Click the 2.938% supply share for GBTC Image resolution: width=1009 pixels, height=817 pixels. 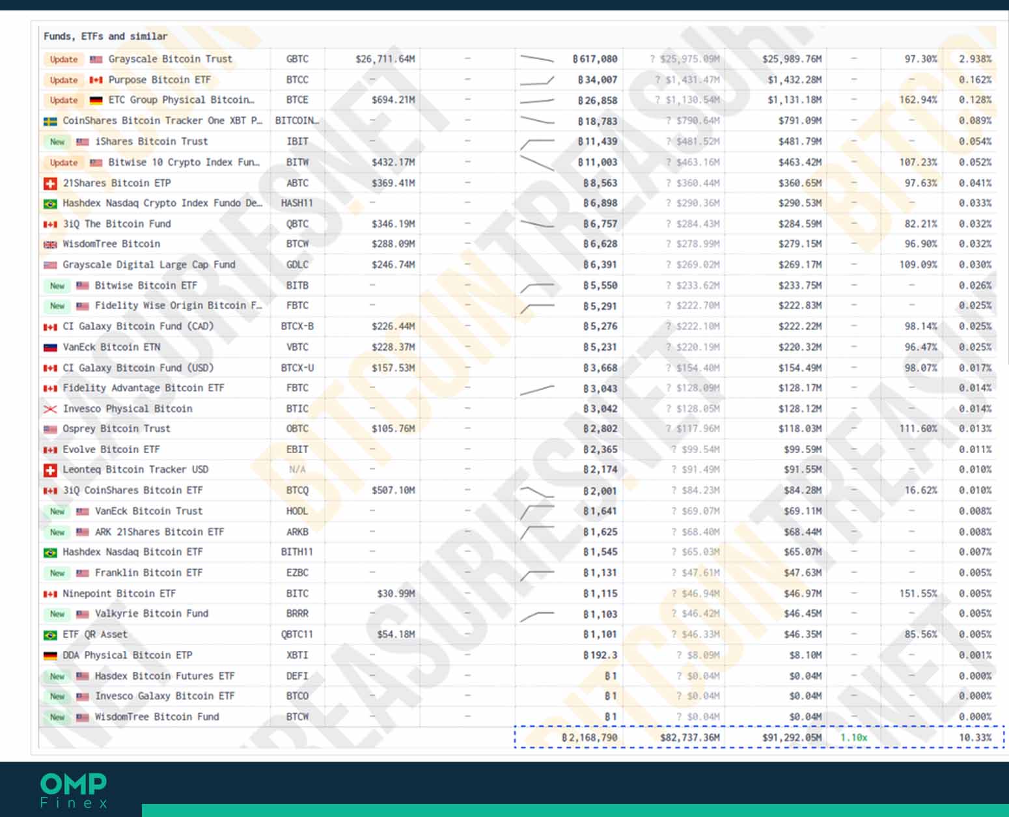click(x=975, y=59)
